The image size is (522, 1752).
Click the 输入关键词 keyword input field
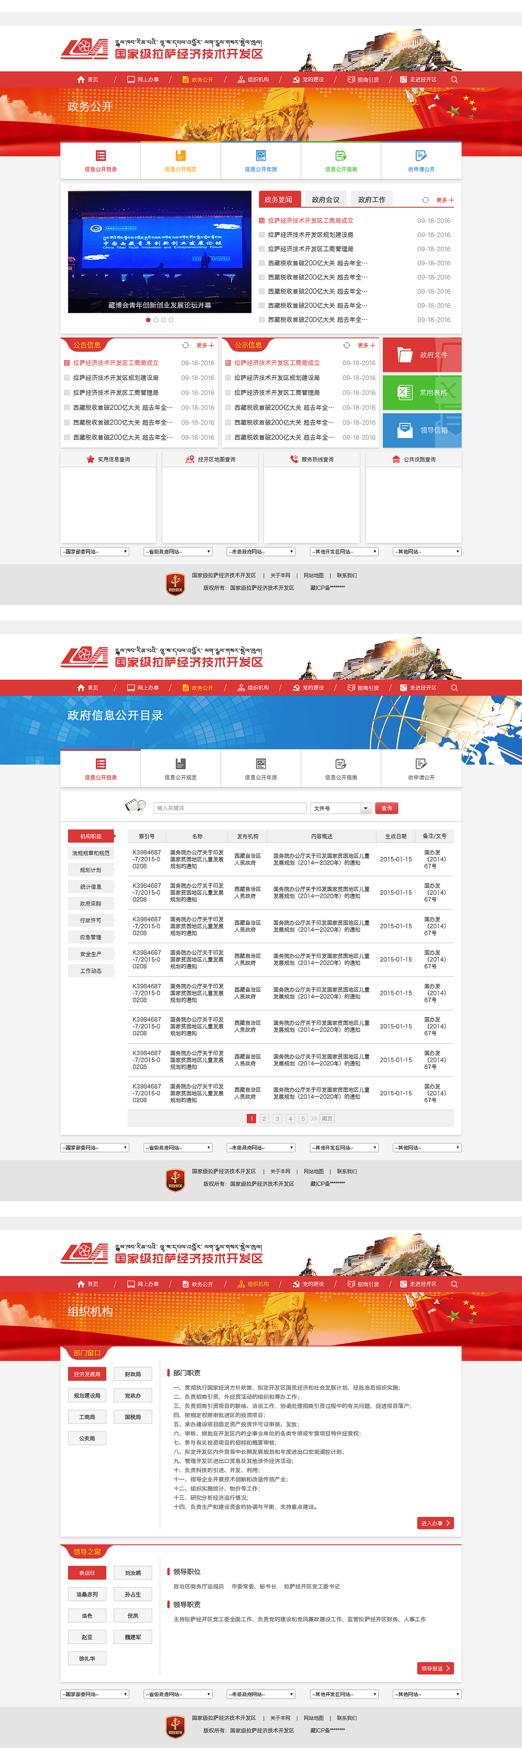[x=230, y=808]
